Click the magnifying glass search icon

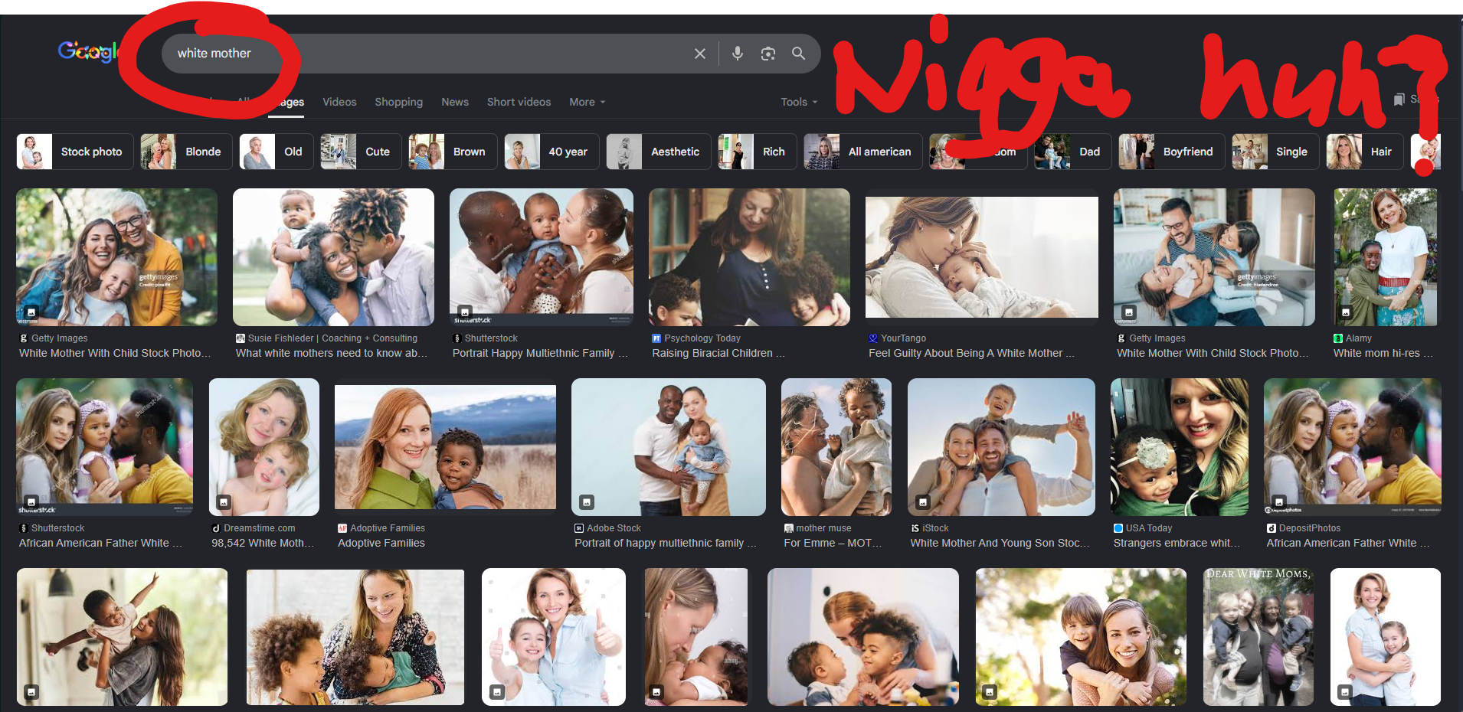click(798, 54)
